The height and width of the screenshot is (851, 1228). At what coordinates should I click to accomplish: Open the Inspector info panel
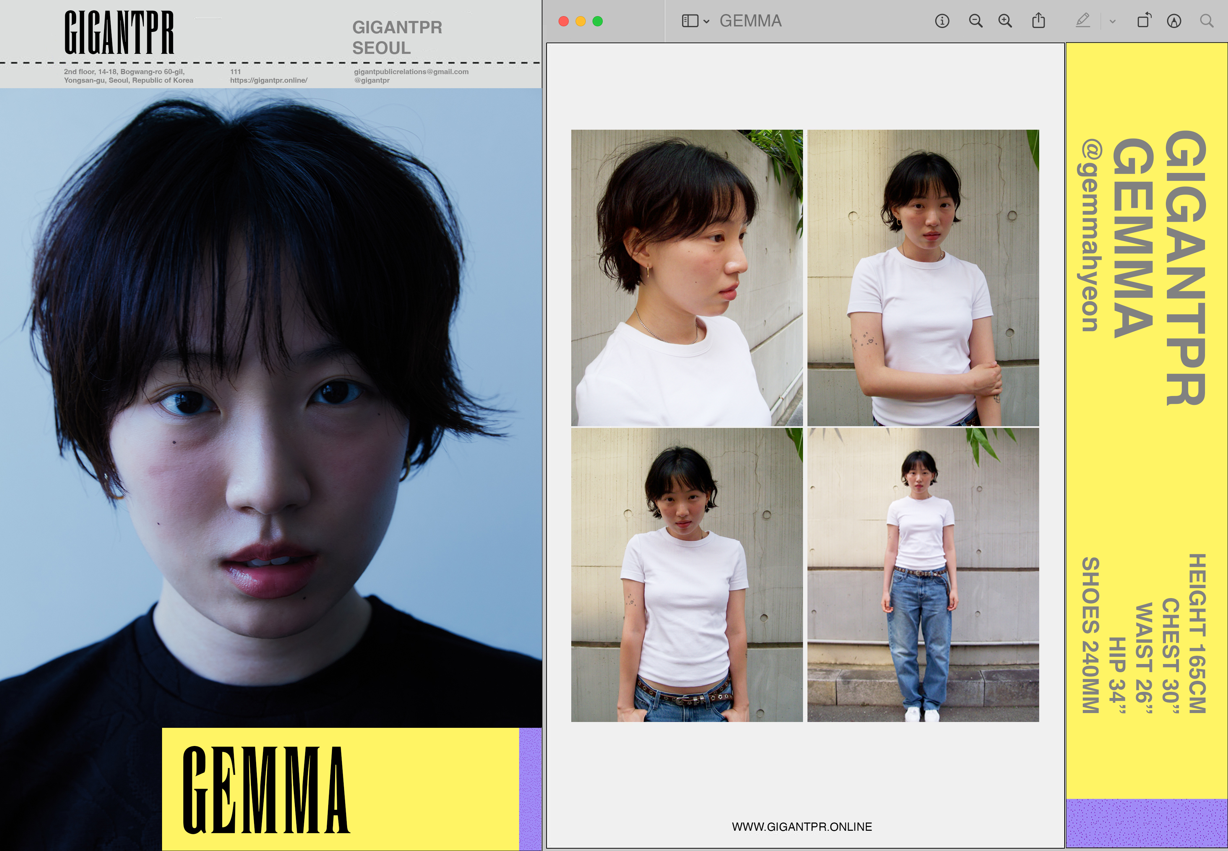click(x=942, y=21)
